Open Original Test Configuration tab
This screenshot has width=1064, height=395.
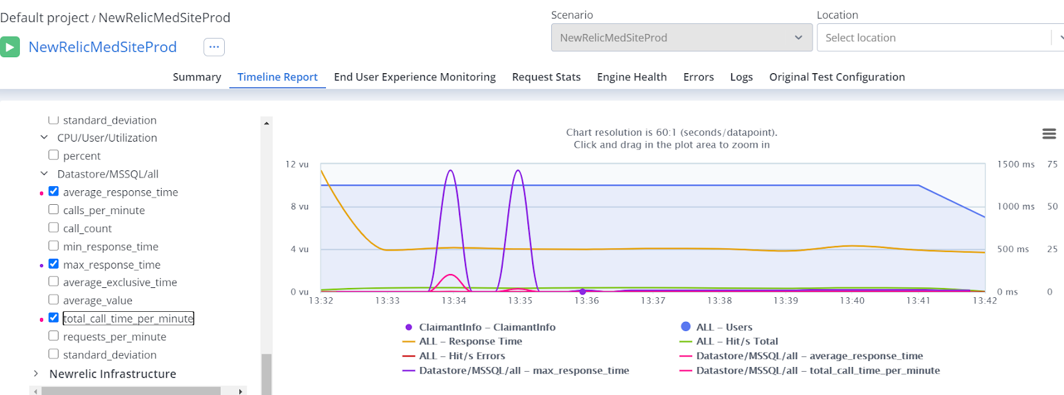tap(837, 77)
